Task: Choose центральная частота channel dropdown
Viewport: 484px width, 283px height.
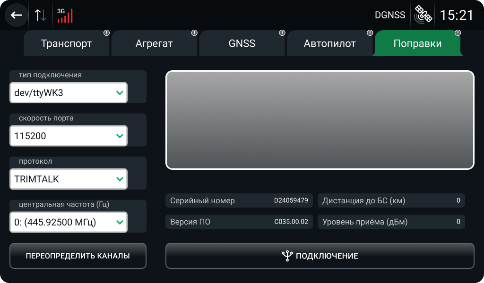Action: (69, 222)
